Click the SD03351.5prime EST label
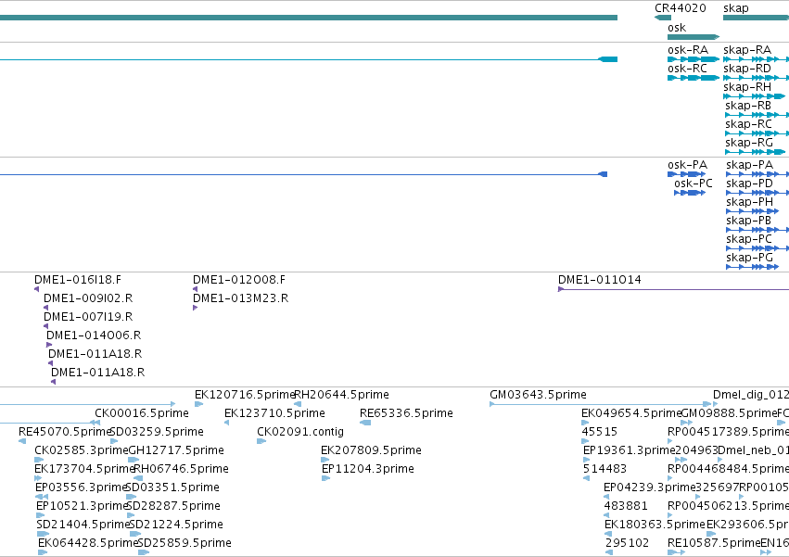The width and height of the screenshot is (789, 557). [172, 487]
